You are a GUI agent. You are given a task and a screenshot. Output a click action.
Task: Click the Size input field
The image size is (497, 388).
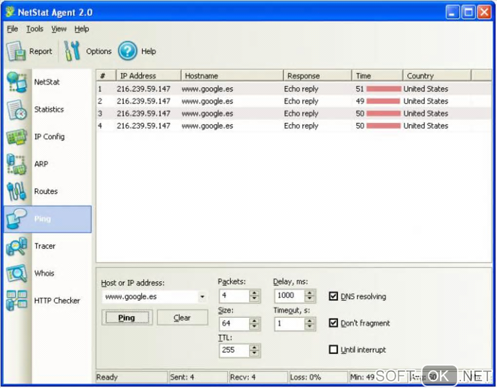pos(234,324)
